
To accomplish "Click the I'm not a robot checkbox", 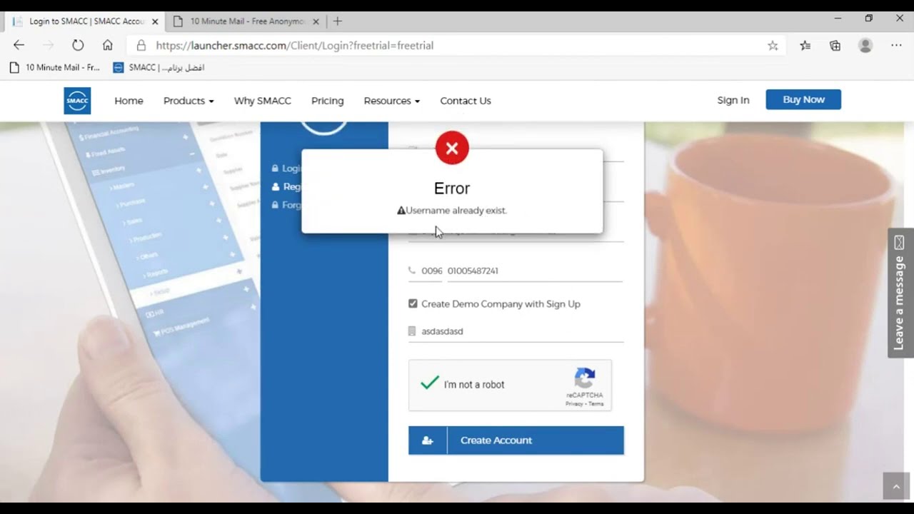I will 430,383.
